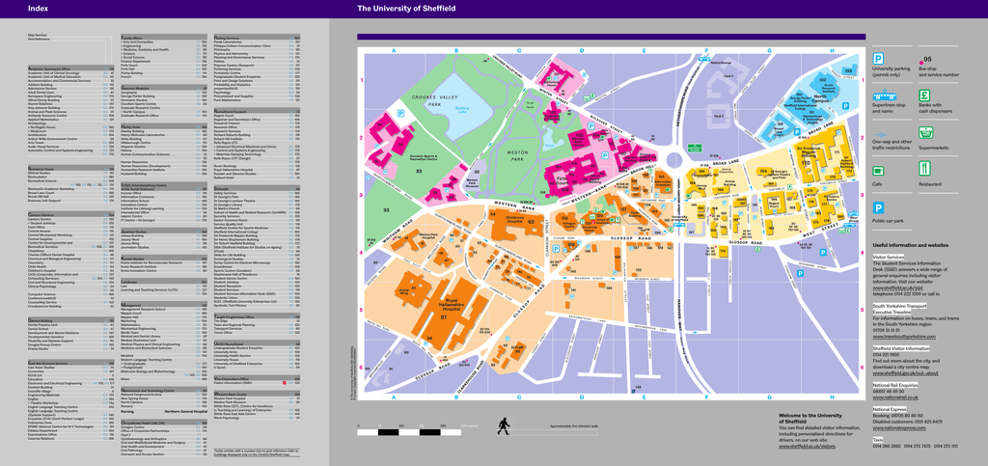The width and height of the screenshot is (988, 466).
Task: Click the Recruitment Support index heading
Action: click(x=258, y=111)
